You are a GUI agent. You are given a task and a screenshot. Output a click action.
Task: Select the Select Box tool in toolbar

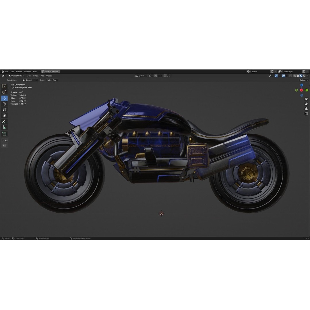4,86
